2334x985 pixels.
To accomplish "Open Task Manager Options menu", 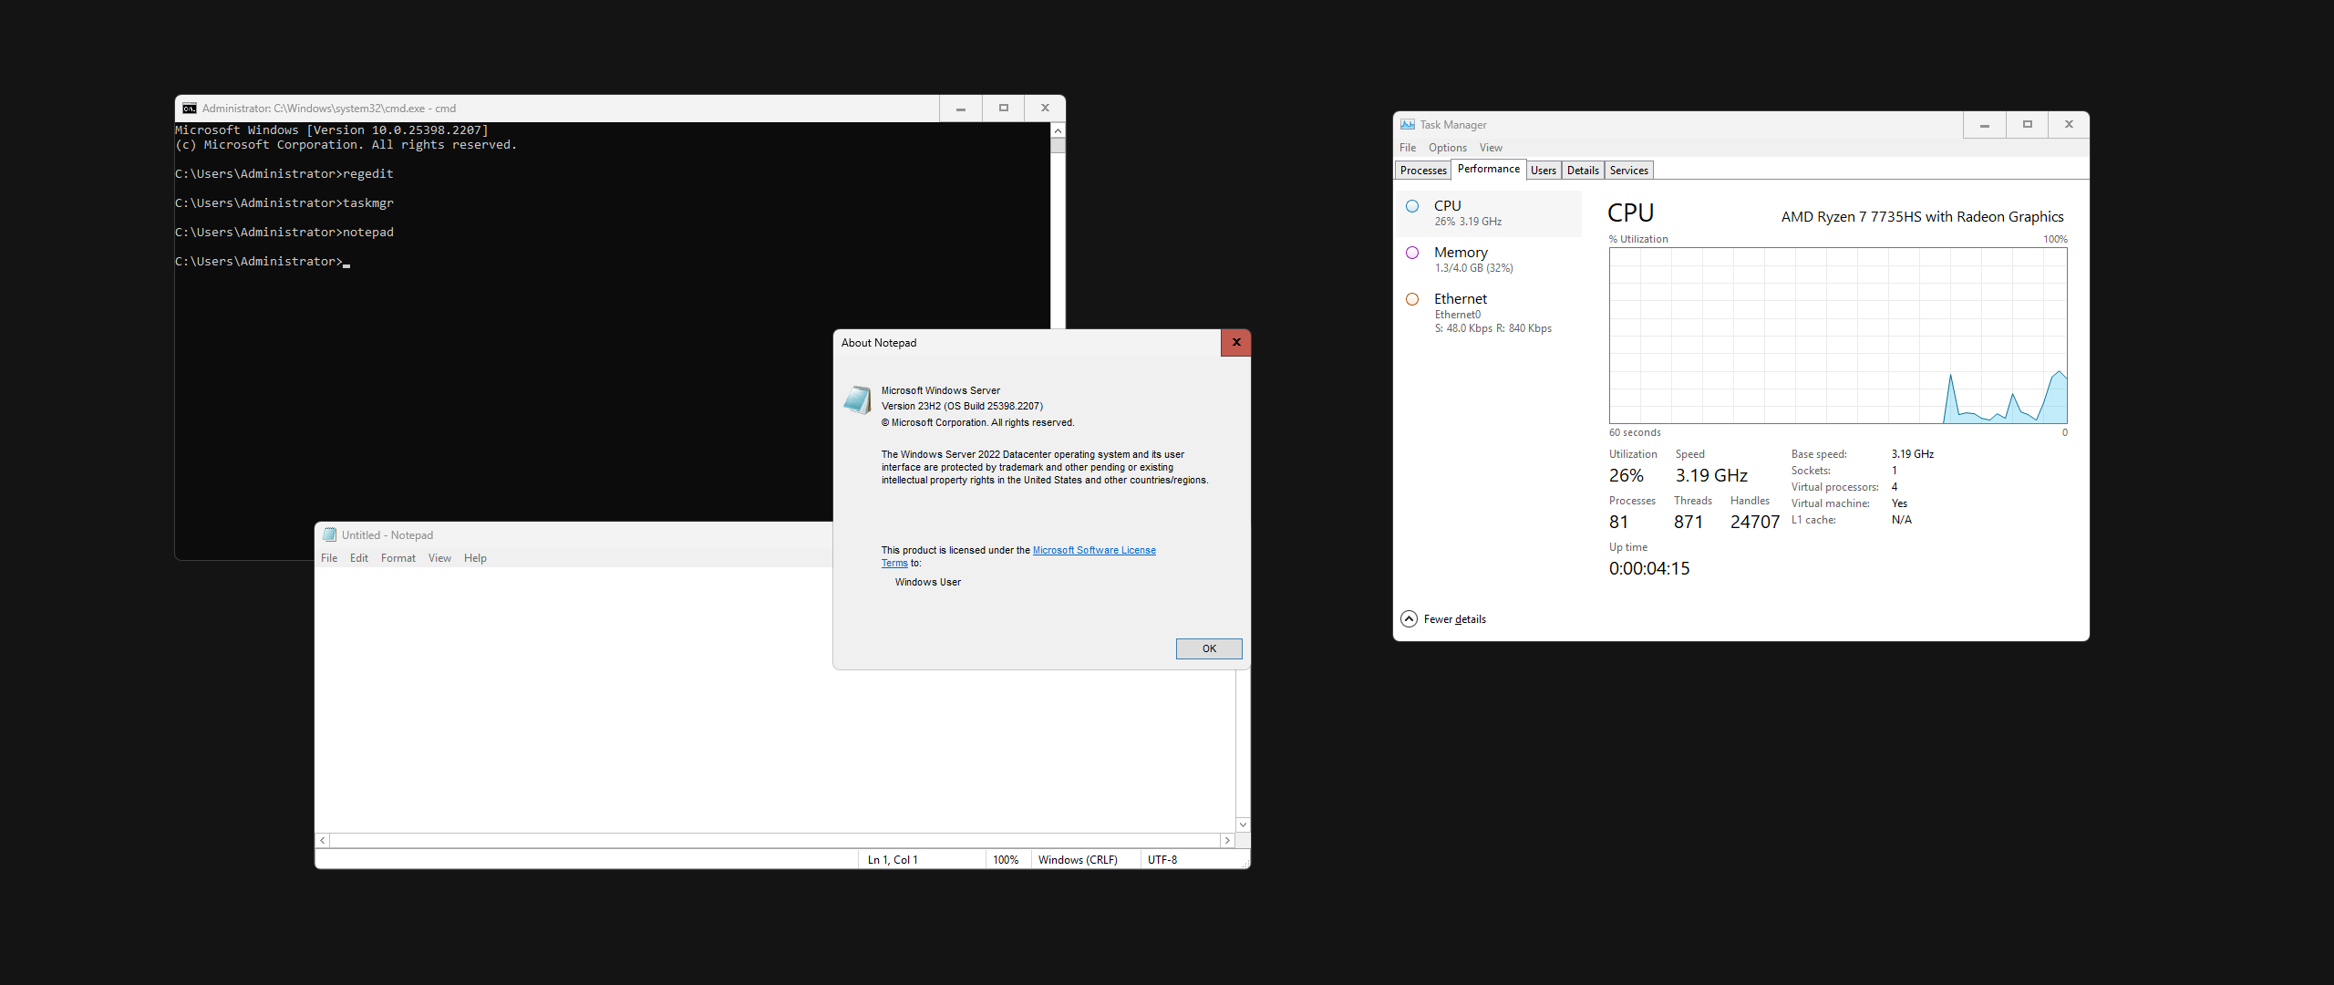I will click(1447, 148).
